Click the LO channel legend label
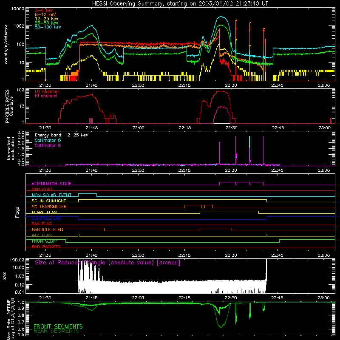This screenshot has width=340, height=340. point(47,91)
